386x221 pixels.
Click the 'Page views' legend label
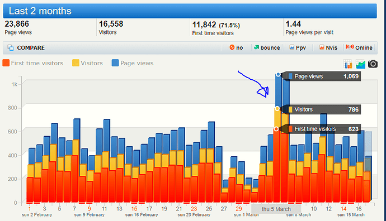tap(137, 64)
